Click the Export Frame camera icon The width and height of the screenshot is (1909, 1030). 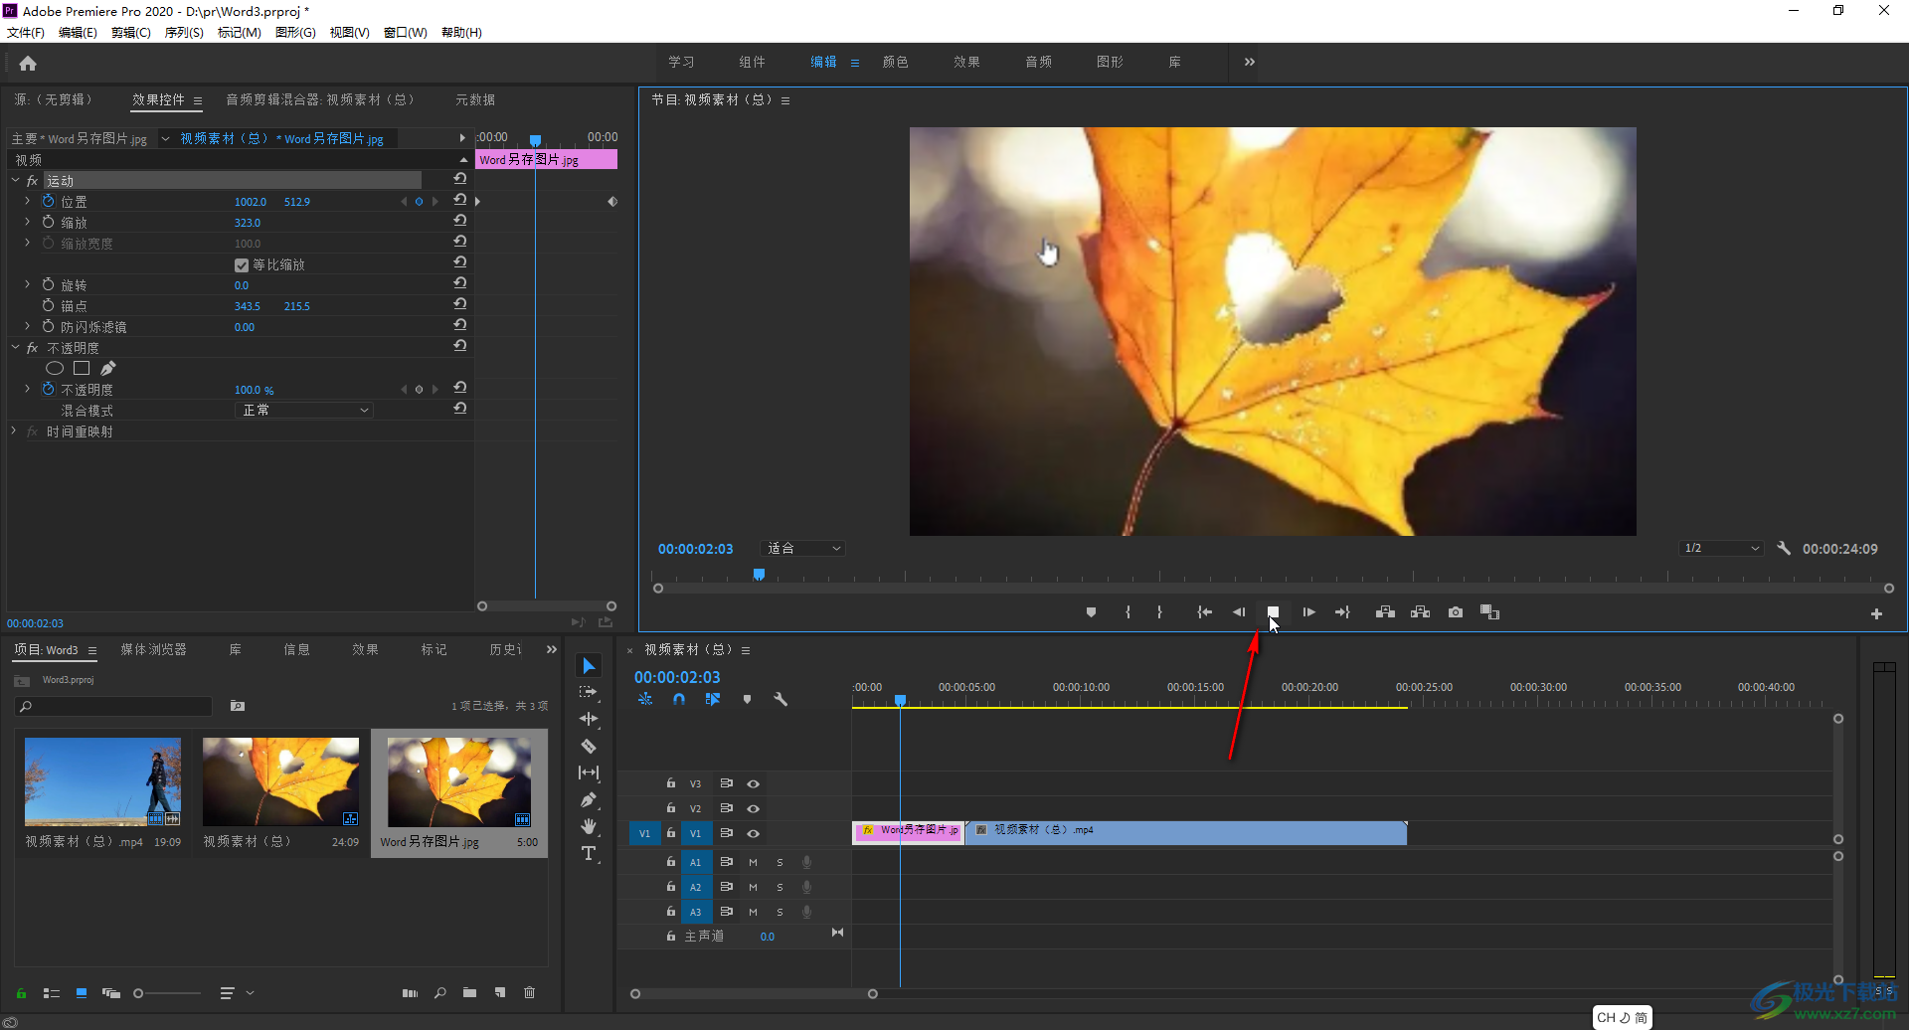[x=1456, y=612]
